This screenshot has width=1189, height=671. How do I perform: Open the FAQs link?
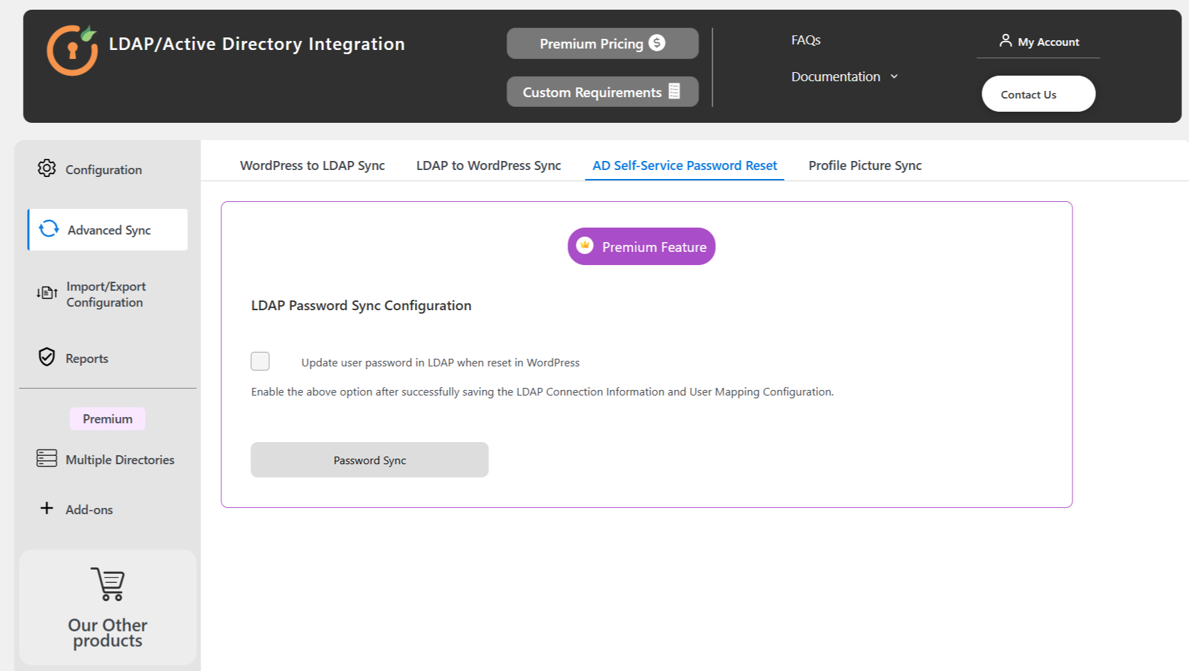pyautogui.click(x=805, y=40)
